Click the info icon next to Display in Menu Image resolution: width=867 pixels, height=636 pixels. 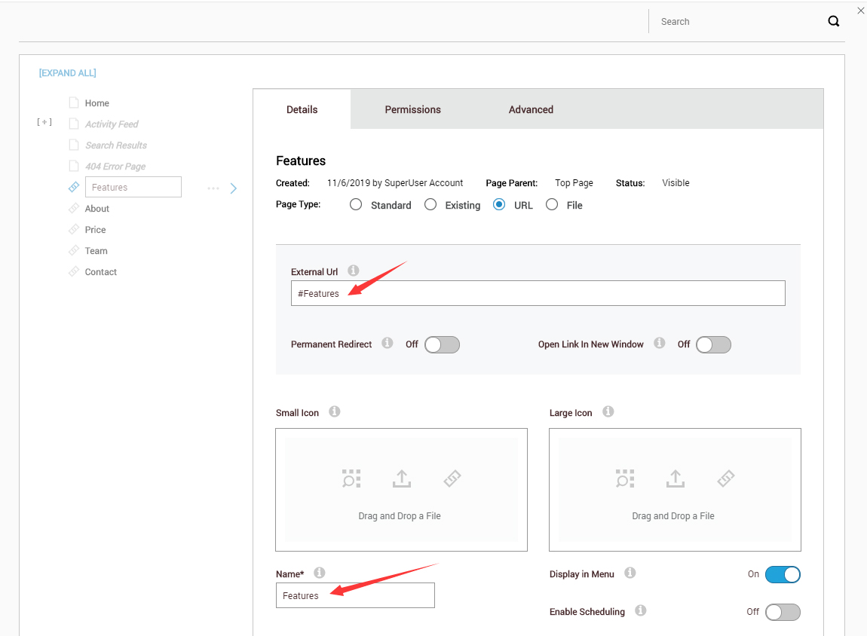(630, 573)
